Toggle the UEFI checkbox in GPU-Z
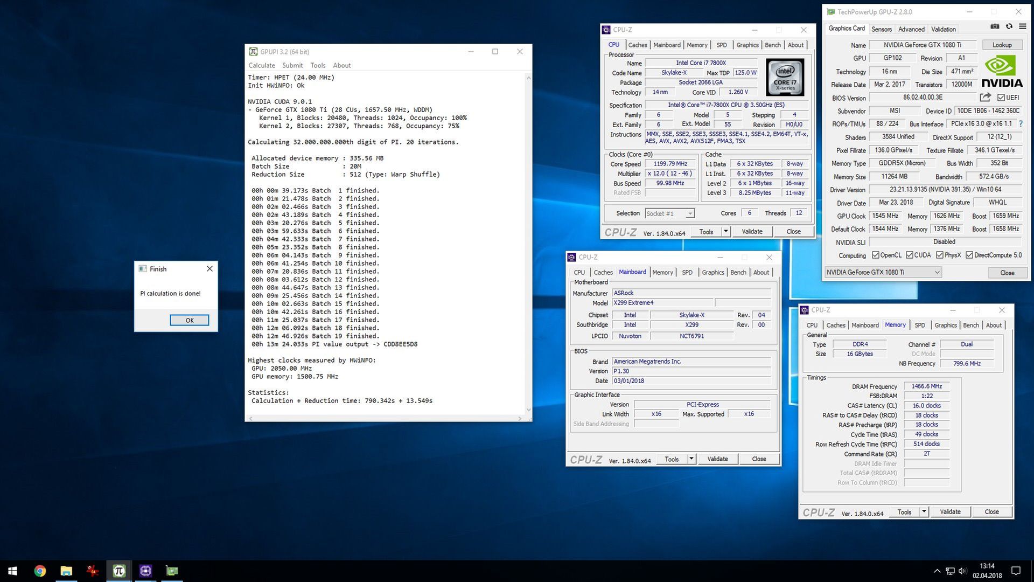The width and height of the screenshot is (1034, 582). 1001,98
